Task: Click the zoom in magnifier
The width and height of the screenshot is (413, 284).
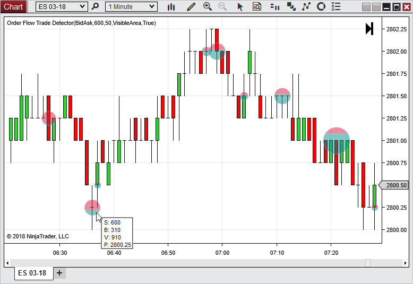Action: tap(208, 7)
